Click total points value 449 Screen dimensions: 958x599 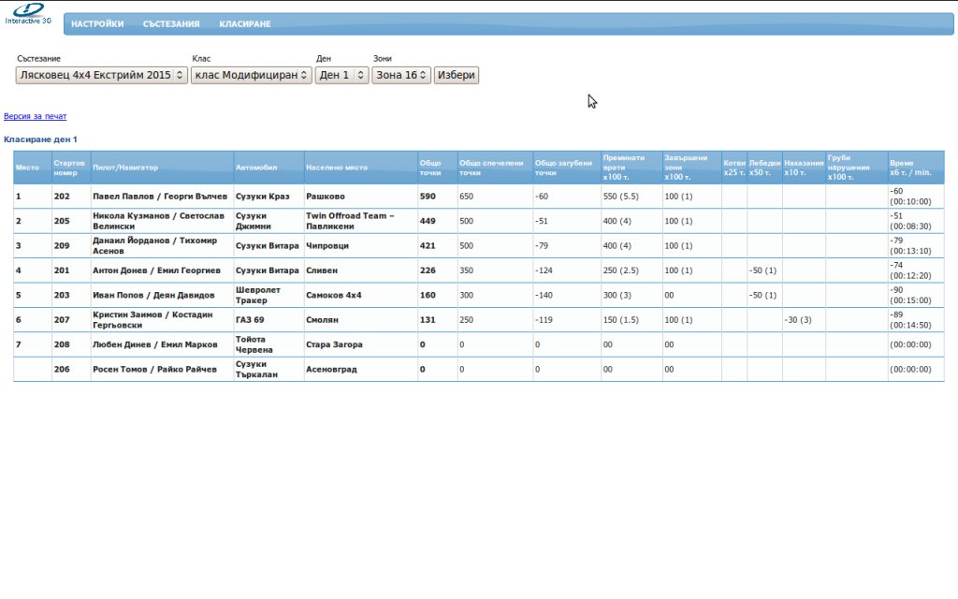tap(428, 221)
